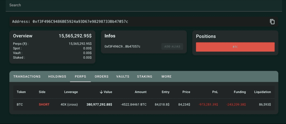Click the Side column header
Viewport: 286px width, 124px height.
[42, 92]
